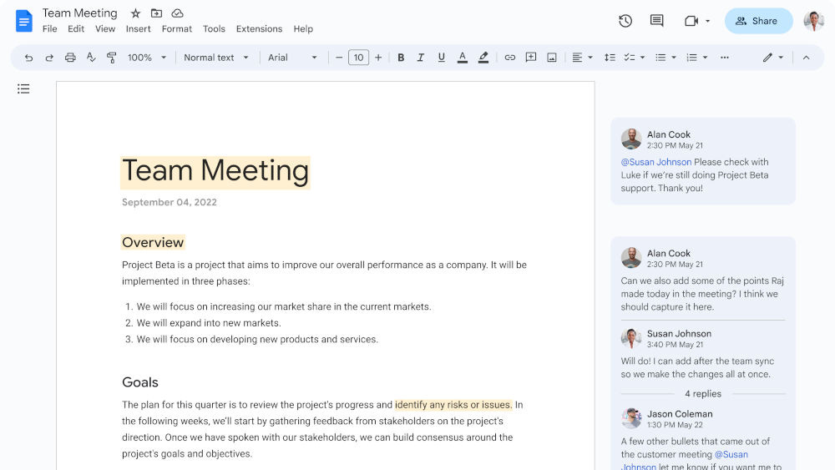Open the comment history icon
The width and height of the screenshot is (835, 470).
656,21
